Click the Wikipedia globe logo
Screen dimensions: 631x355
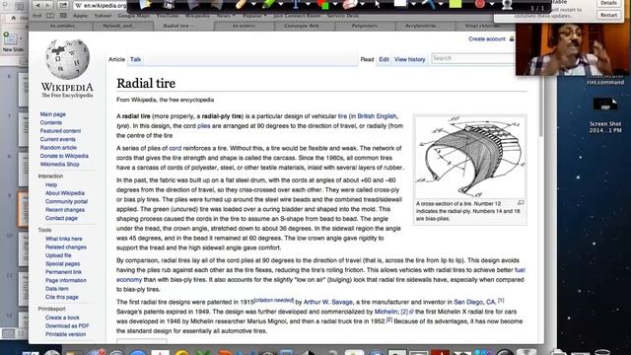(x=67, y=59)
